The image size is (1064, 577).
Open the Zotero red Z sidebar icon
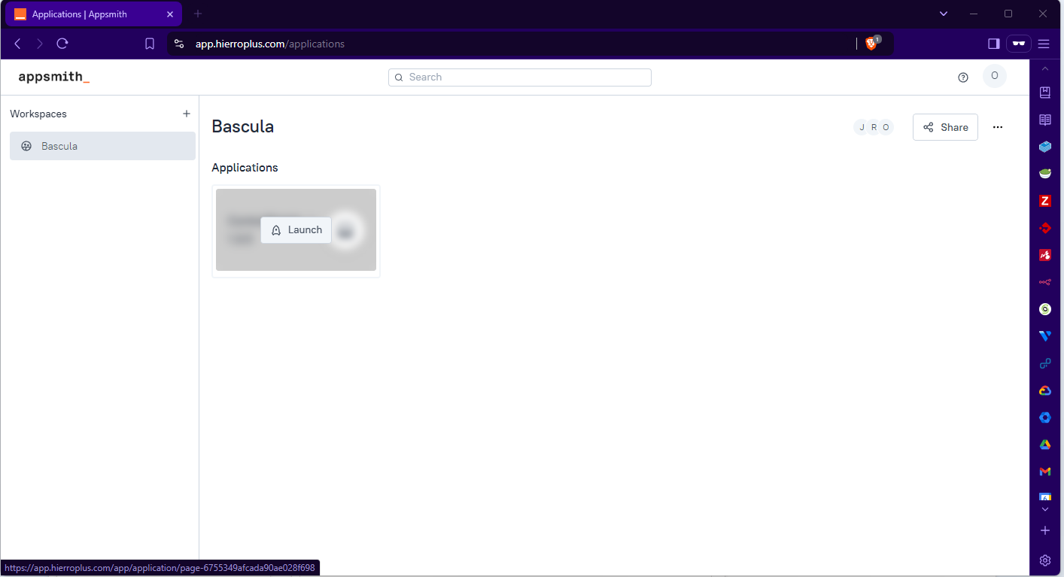[x=1044, y=201]
